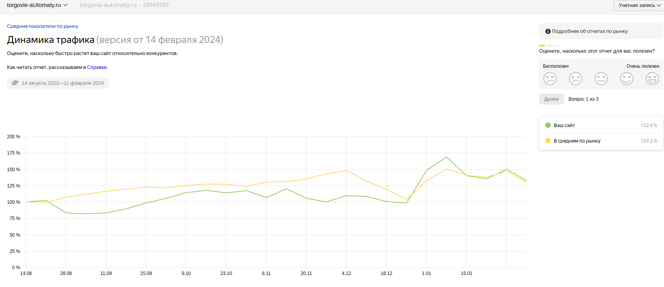Open the torgovie-aUtomaty.ru site dropdown

pyautogui.click(x=37, y=5)
